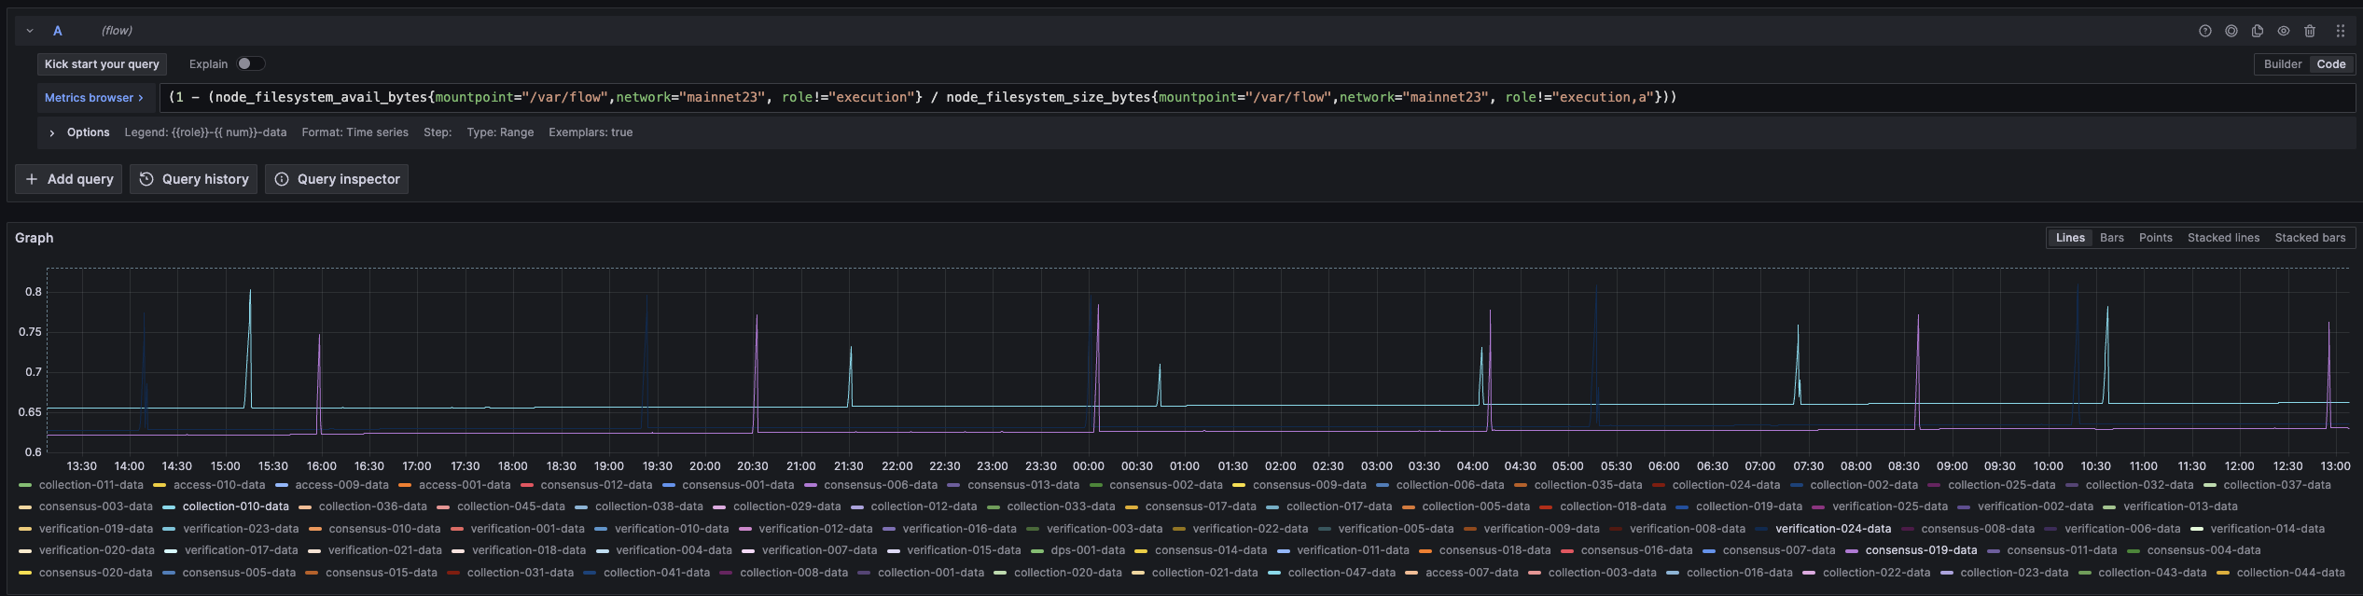The width and height of the screenshot is (2363, 596).
Task: Click consensus-012-data legend entry
Action: pos(596,485)
